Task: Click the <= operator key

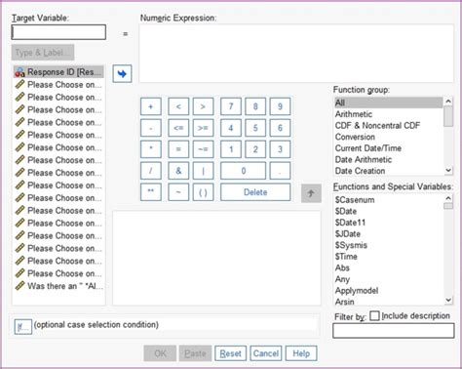Action: point(178,128)
